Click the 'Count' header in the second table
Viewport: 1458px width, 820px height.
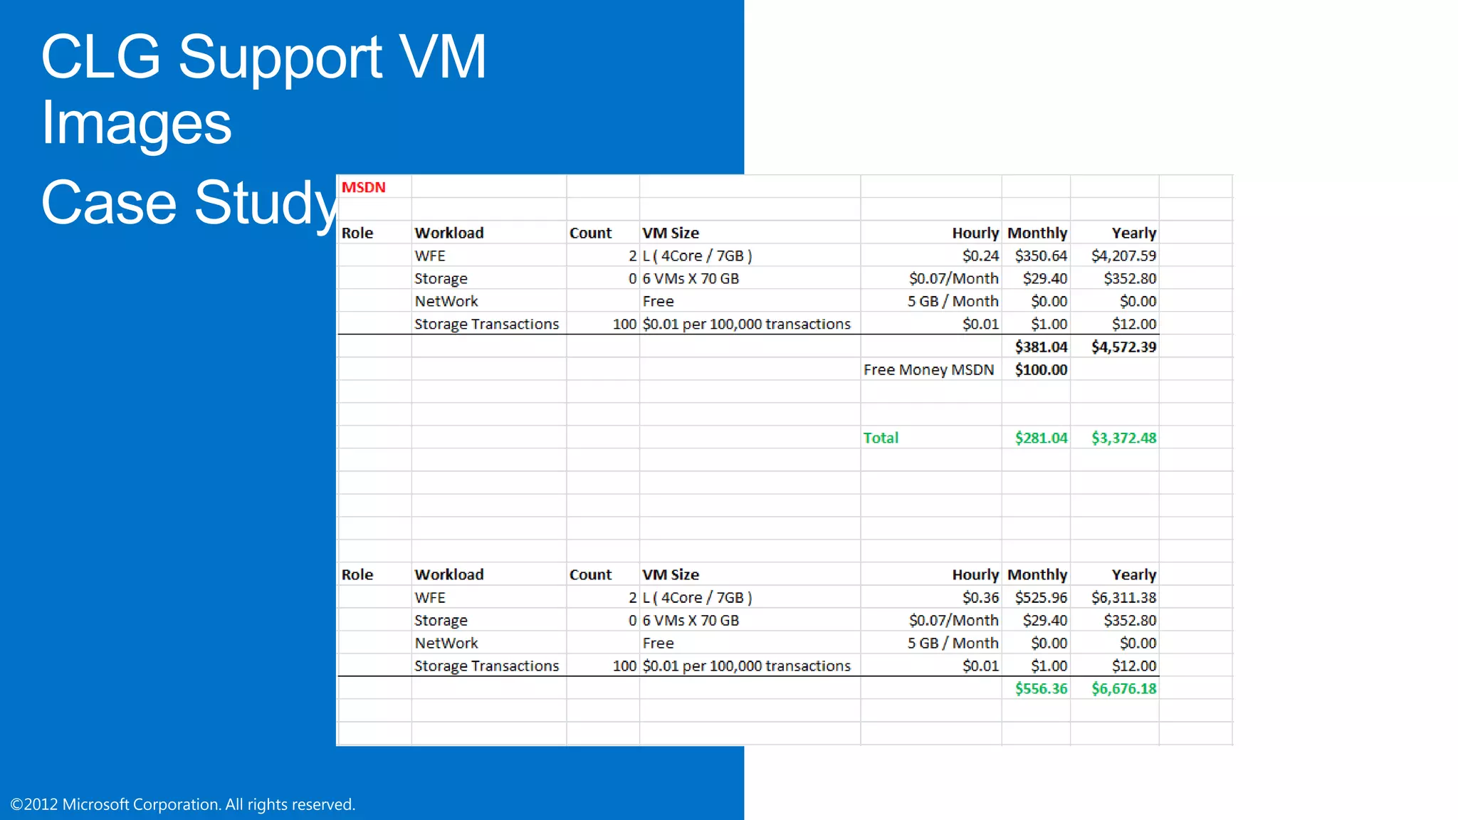(x=590, y=574)
